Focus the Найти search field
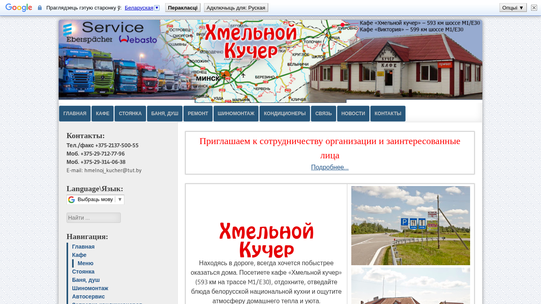 click(x=93, y=218)
